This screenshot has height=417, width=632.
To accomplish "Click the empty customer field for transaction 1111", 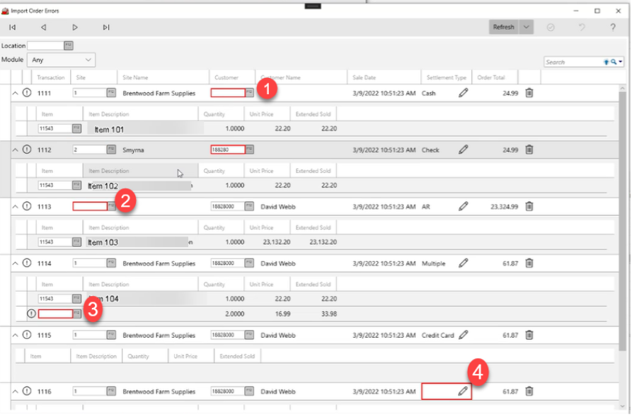I will [227, 93].
